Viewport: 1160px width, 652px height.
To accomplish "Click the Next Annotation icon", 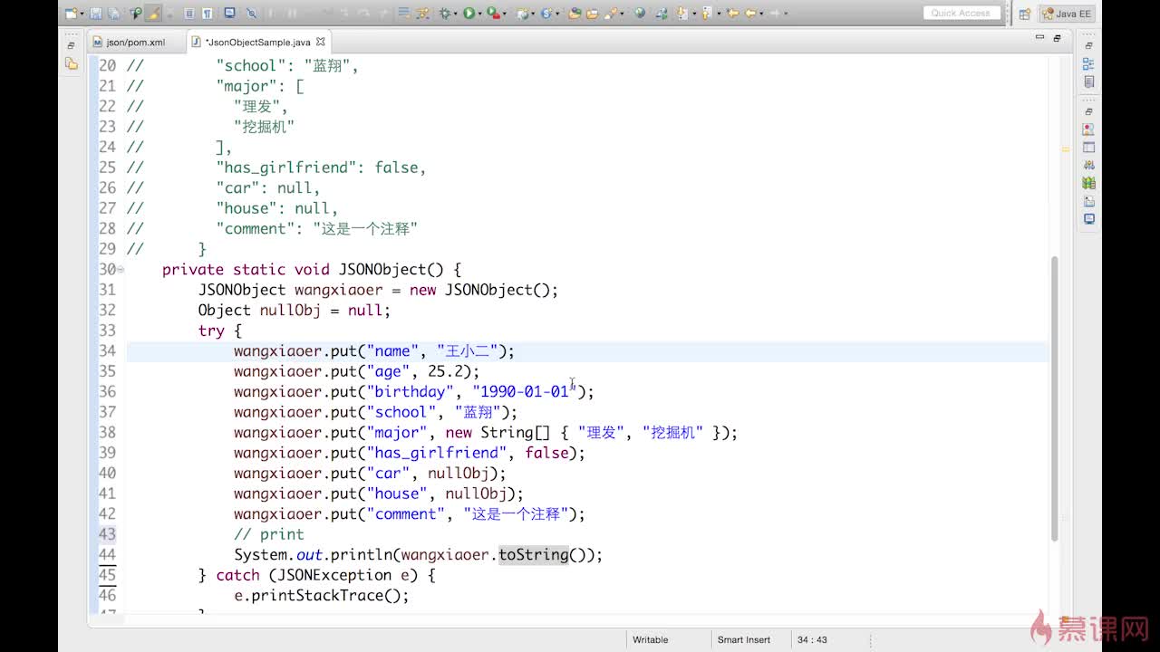I will point(681,13).
